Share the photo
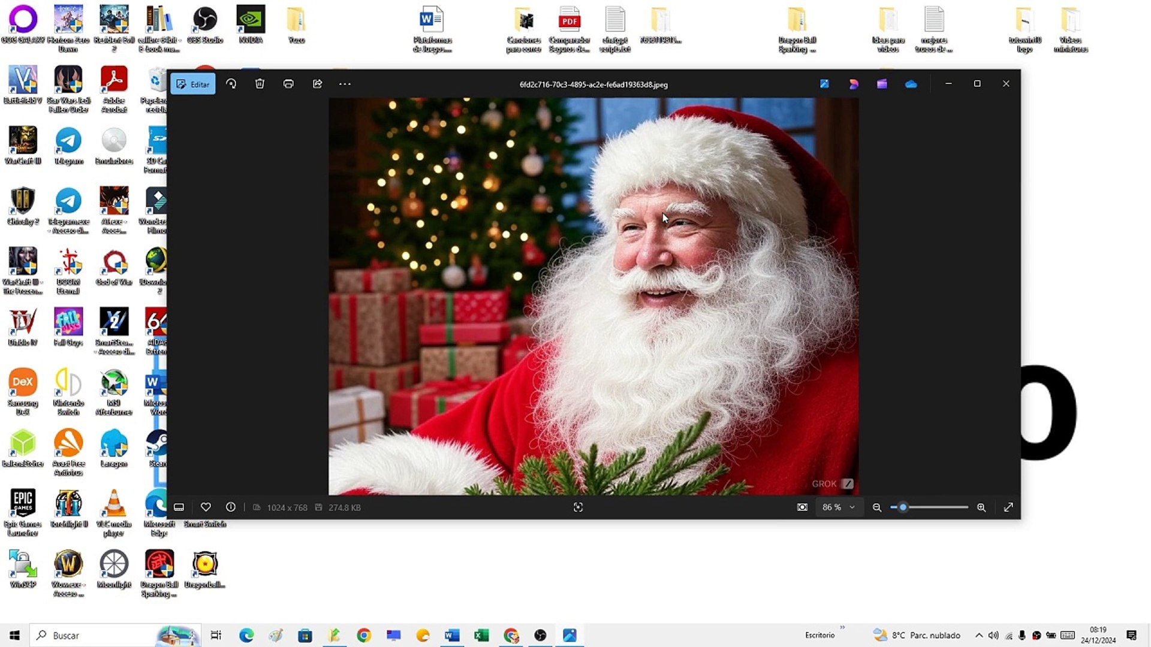Image resolution: width=1151 pixels, height=647 pixels. [x=317, y=84]
